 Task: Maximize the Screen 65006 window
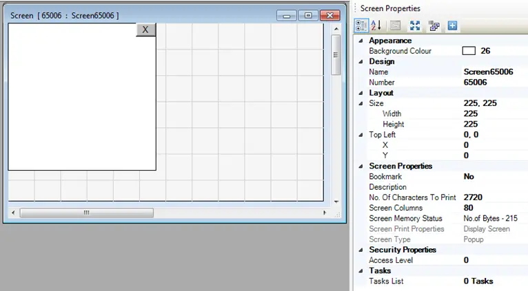[x=308, y=15]
